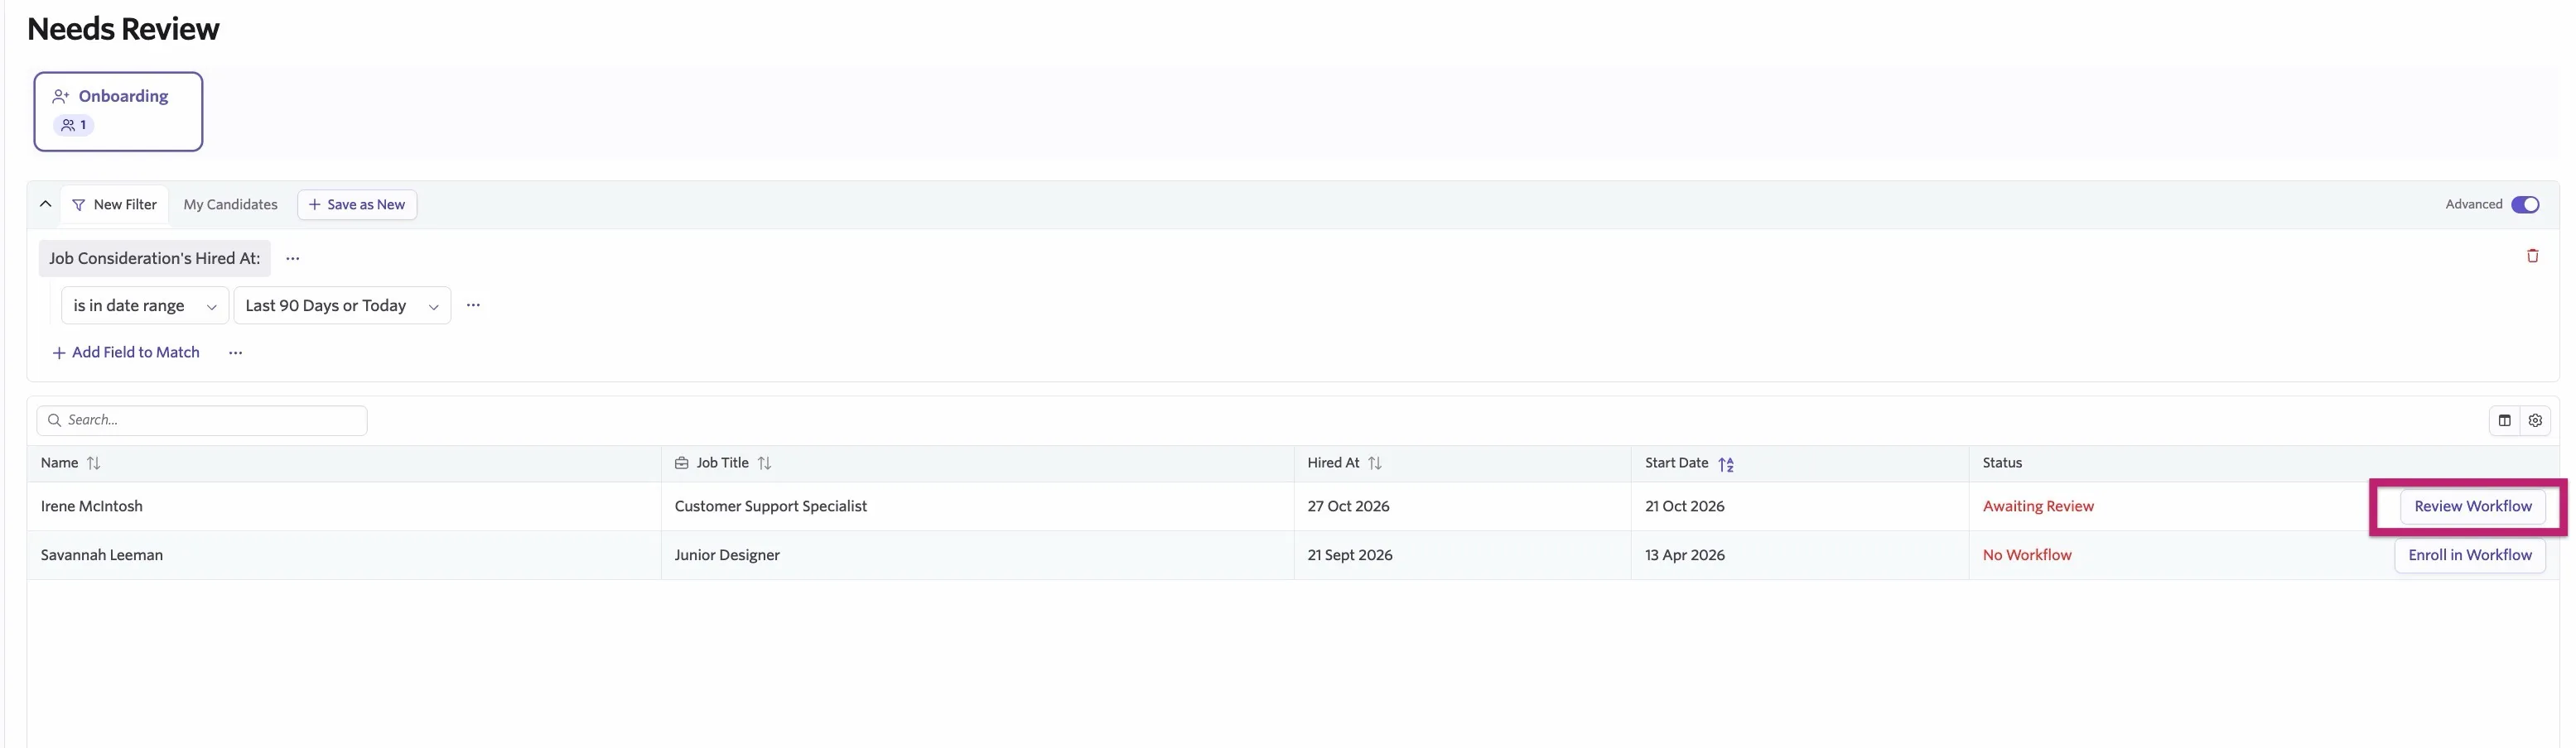Switch to My Candidates tab

230,204
